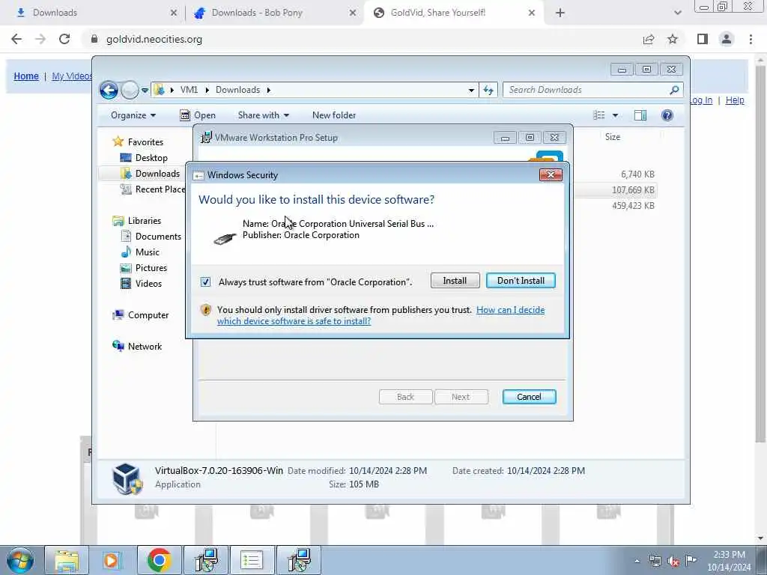The image size is (767, 575).
Task: Open the Share with menu
Action: click(263, 115)
